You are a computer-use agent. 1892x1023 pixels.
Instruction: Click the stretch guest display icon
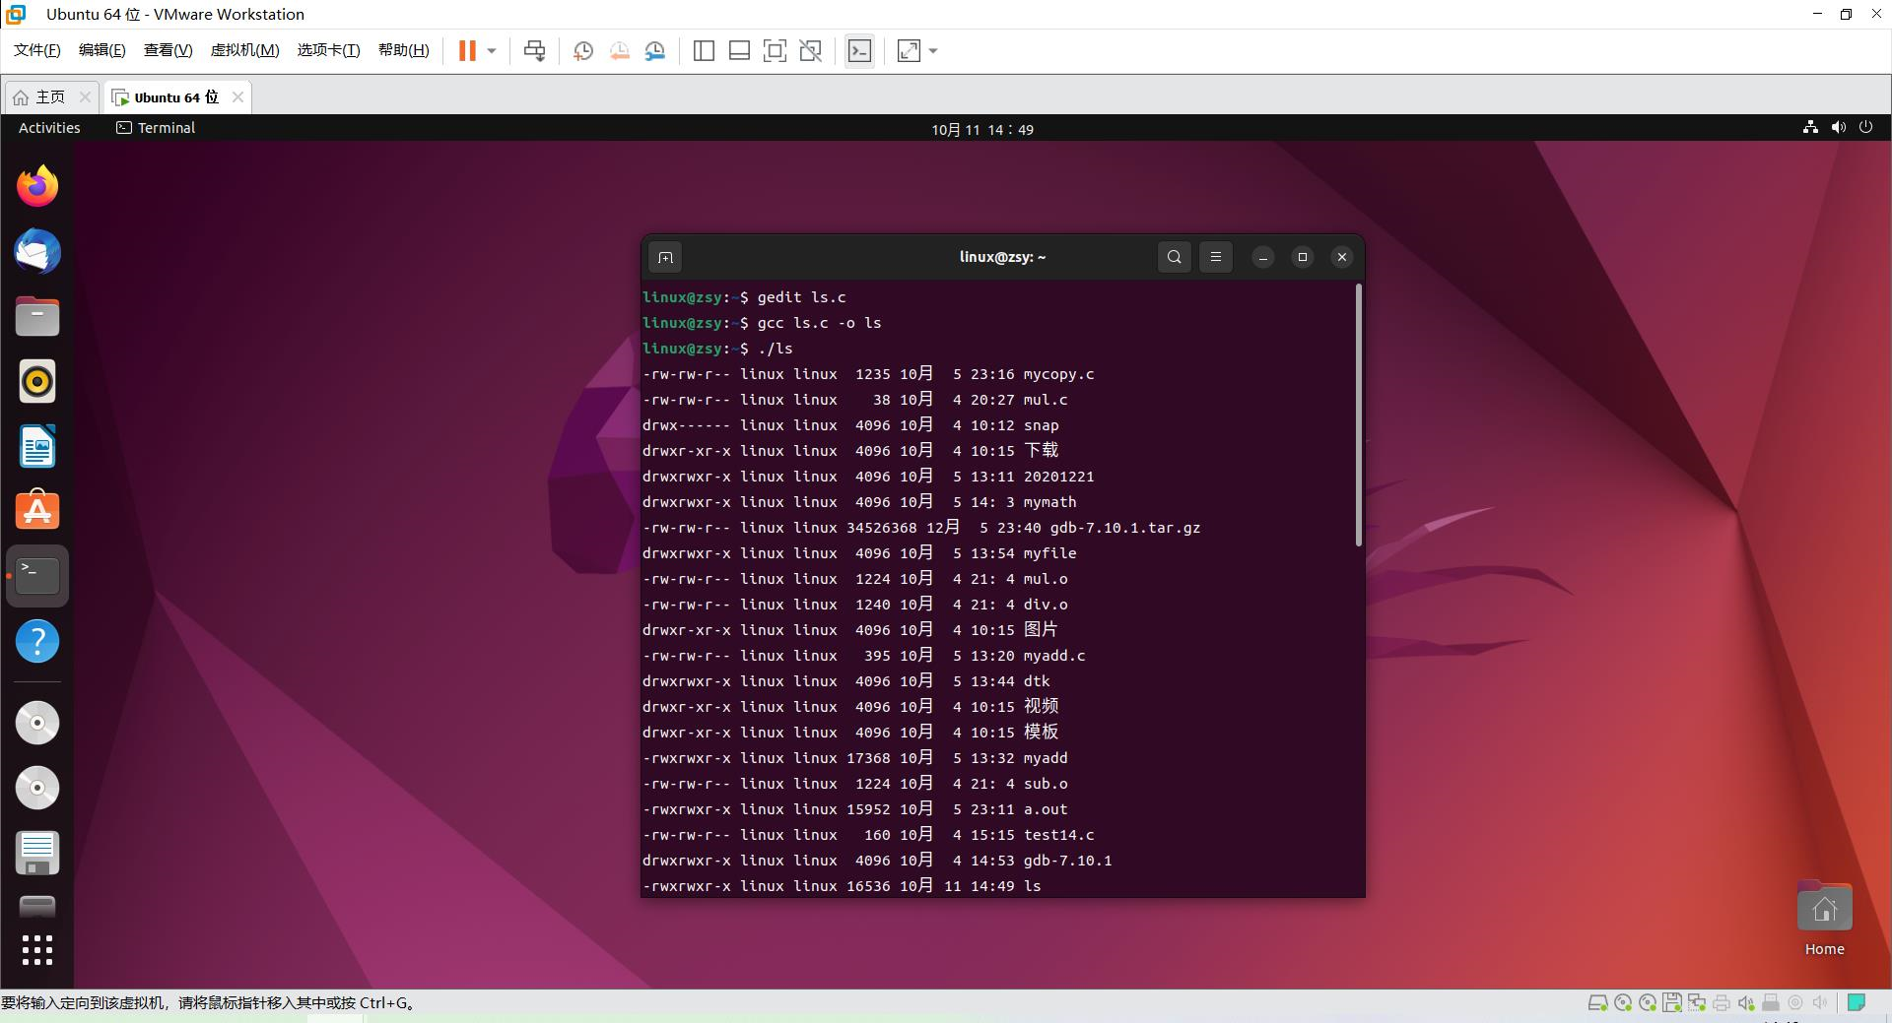[x=909, y=51]
